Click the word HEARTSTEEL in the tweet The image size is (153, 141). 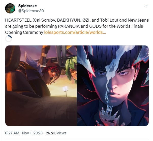(18, 20)
